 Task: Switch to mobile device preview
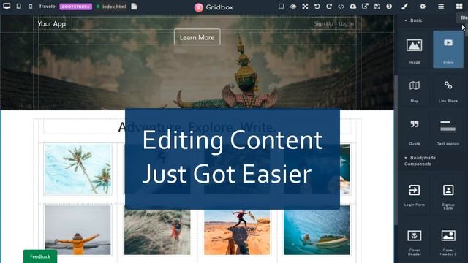click(31, 7)
